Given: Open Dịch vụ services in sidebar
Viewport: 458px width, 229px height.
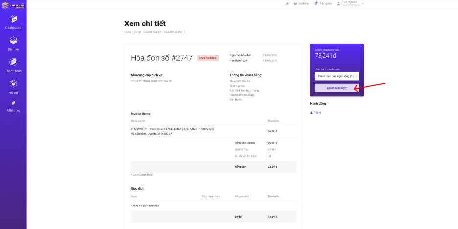Looking at the screenshot, I should point(13,41).
